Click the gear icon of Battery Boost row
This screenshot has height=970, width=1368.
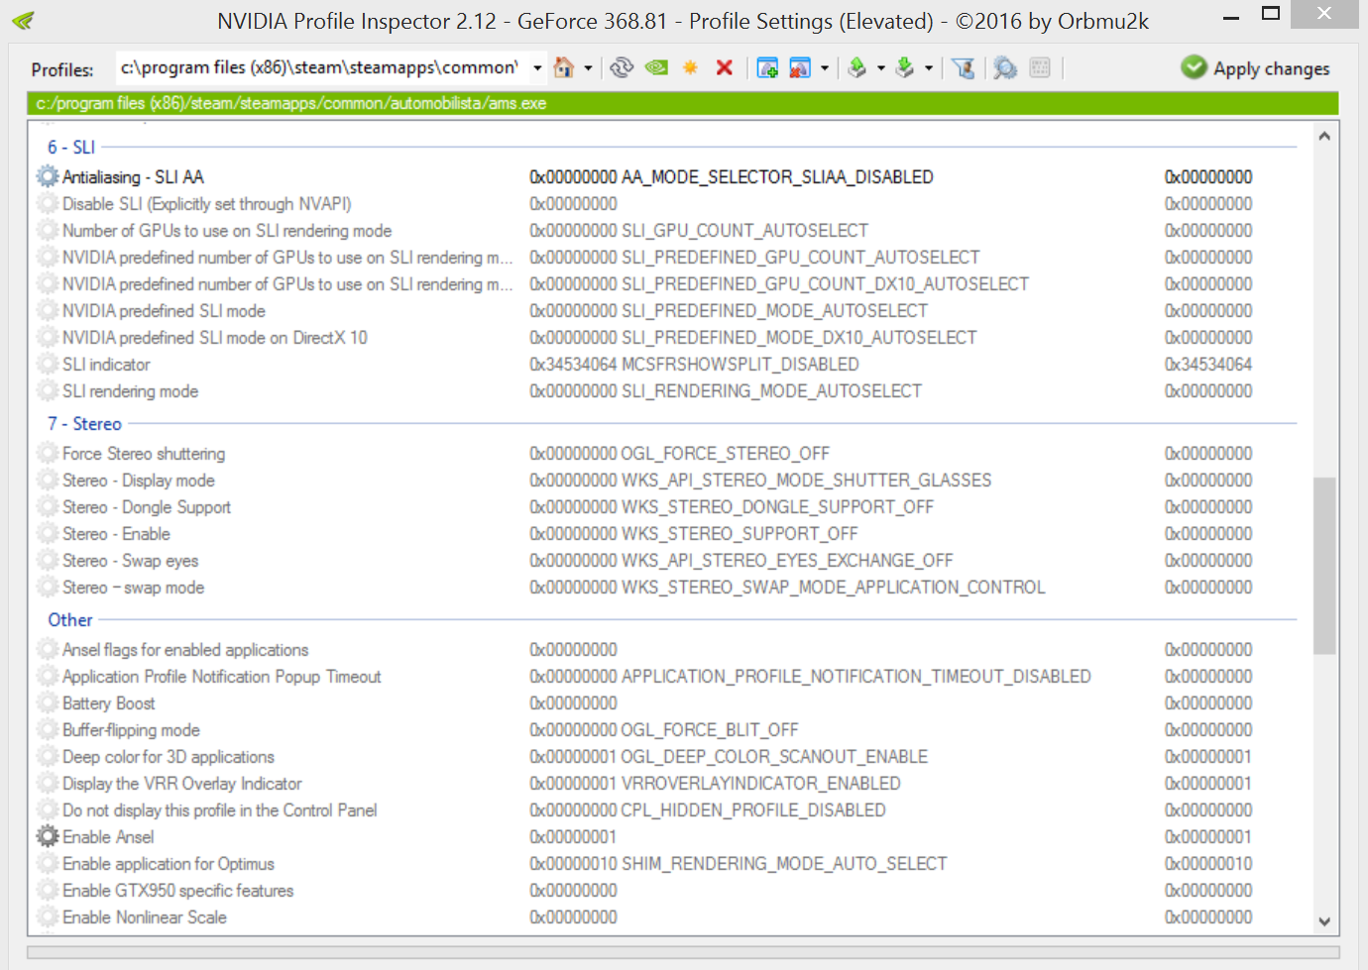[48, 702]
